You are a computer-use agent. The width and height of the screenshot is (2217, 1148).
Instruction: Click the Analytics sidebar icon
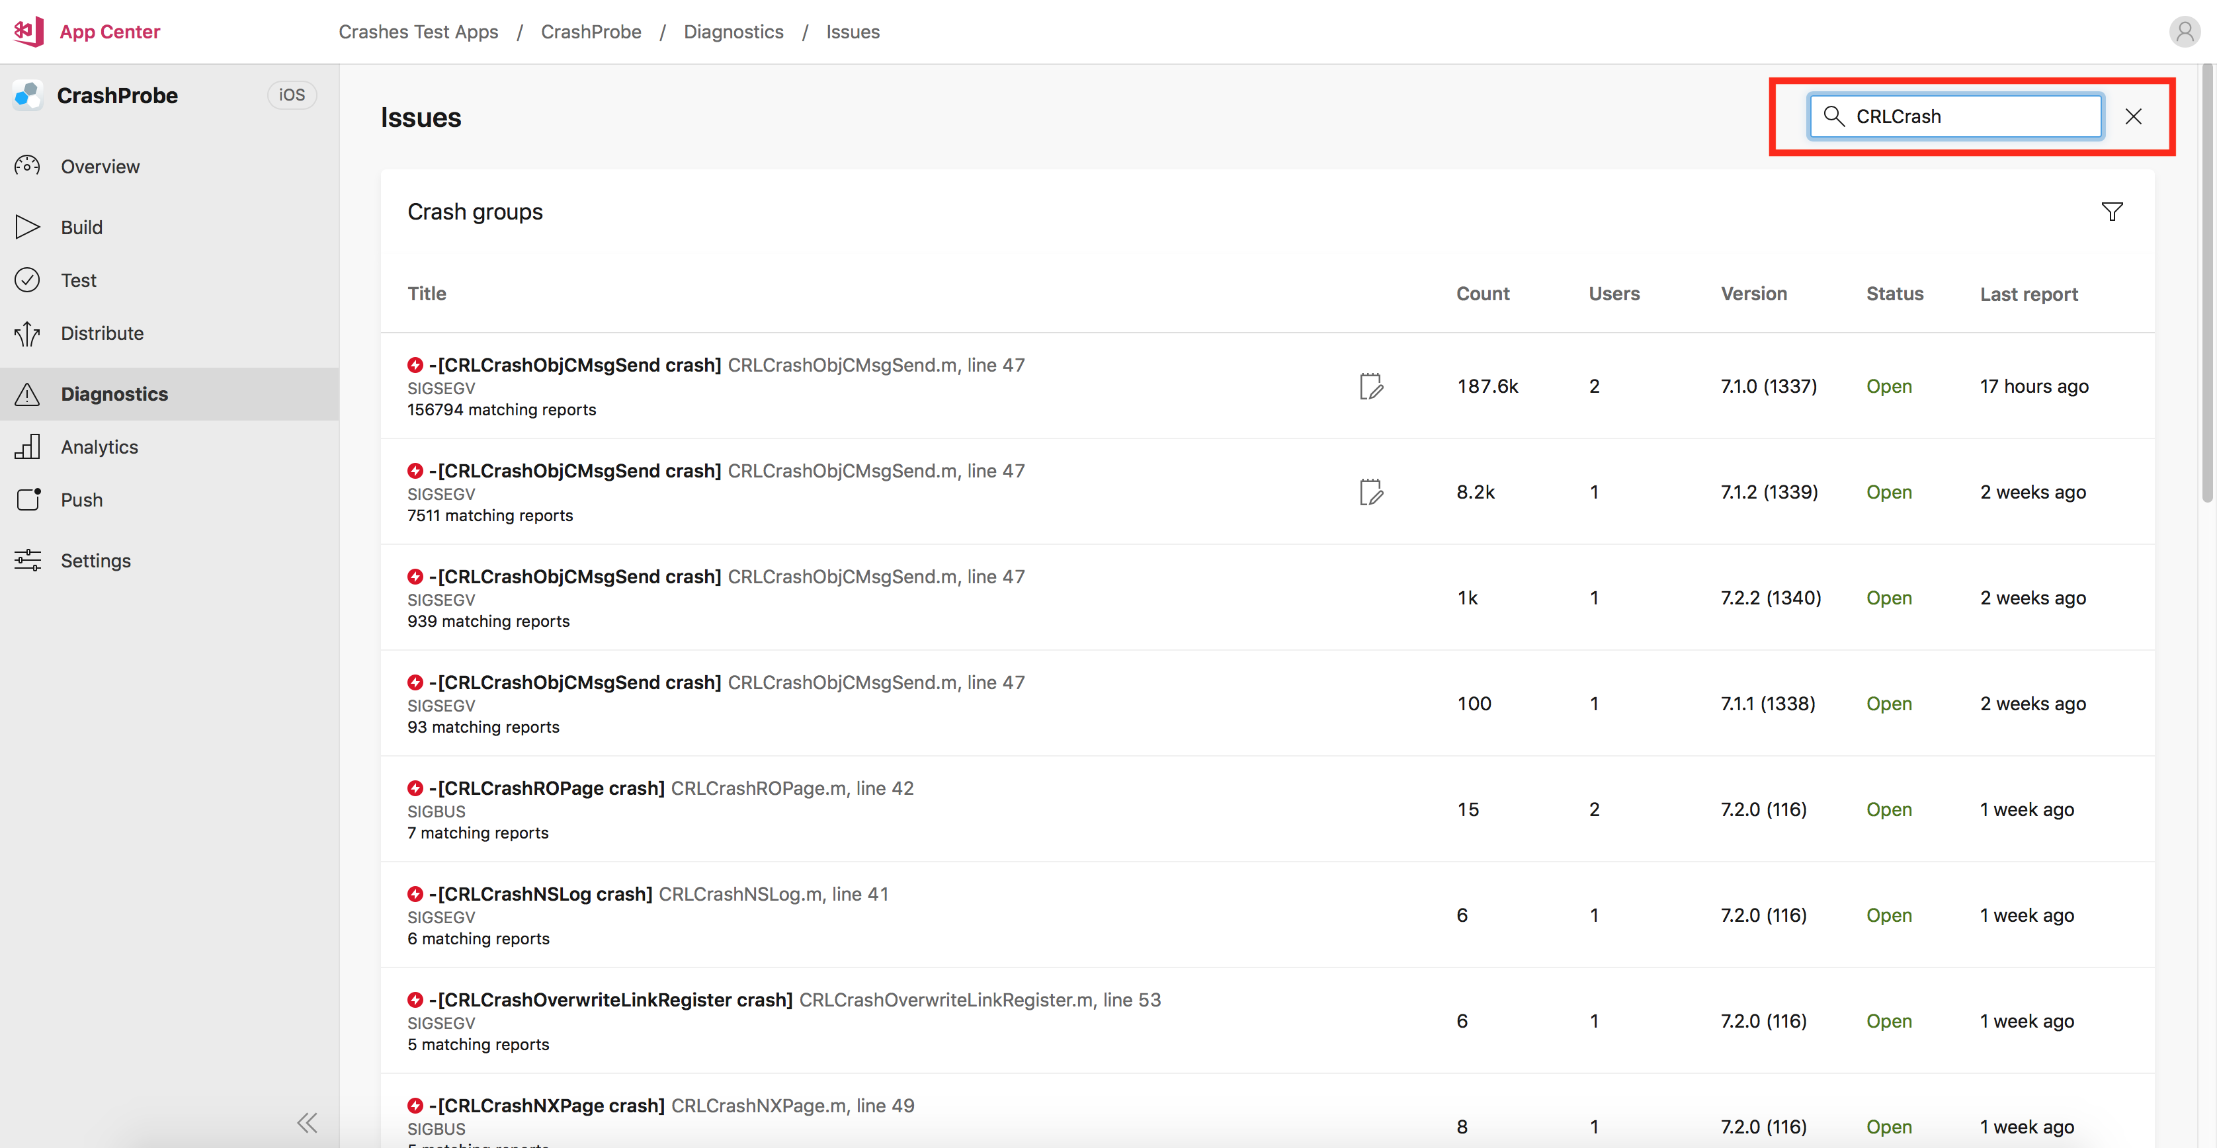(28, 445)
